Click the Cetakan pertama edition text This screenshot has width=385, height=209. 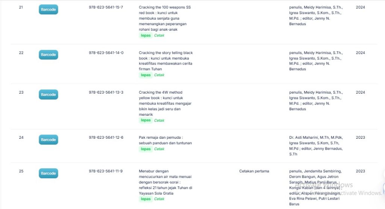254,171
